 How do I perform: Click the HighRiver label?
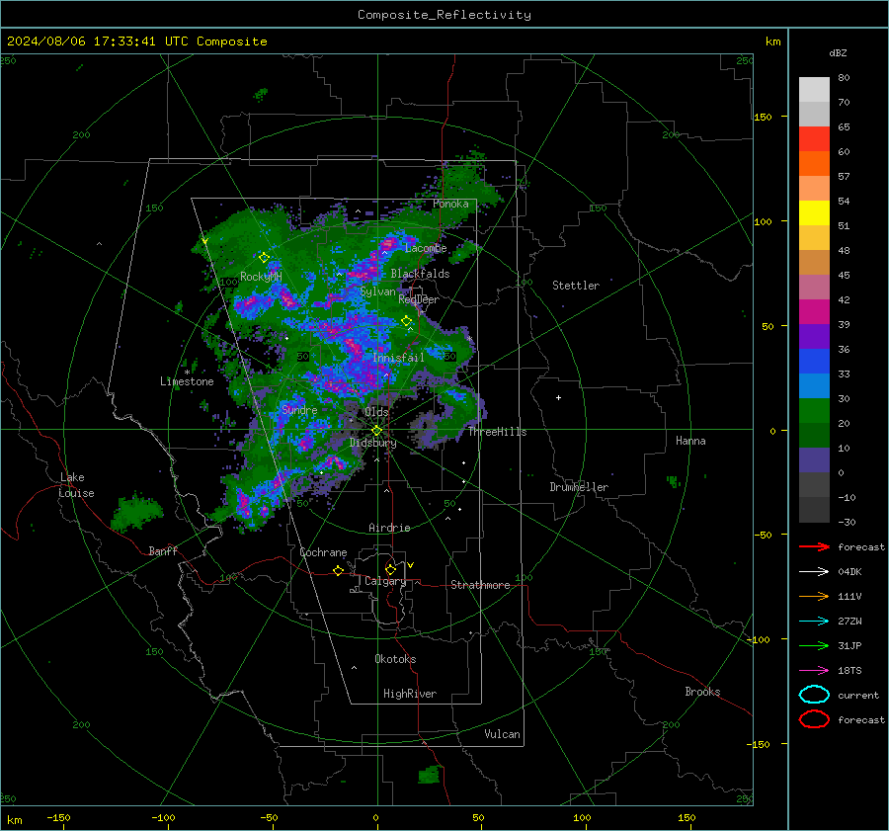pos(410,694)
